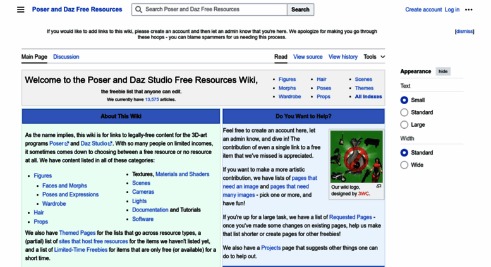Go to Poser and Daz Free Resources home

[x=77, y=9]
